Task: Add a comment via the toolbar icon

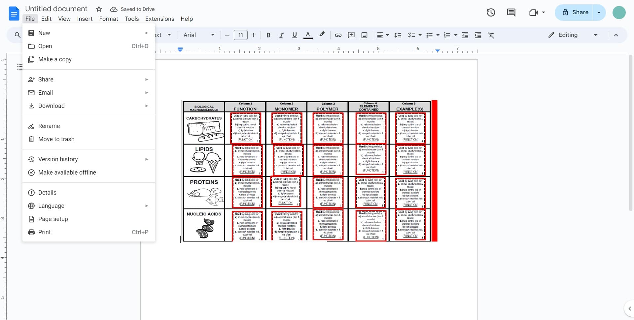Action: point(351,35)
